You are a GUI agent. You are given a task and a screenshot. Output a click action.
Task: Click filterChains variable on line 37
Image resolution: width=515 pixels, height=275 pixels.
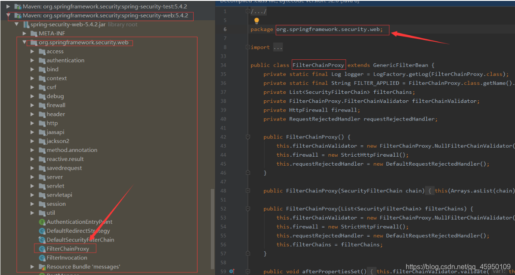(392, 92)
